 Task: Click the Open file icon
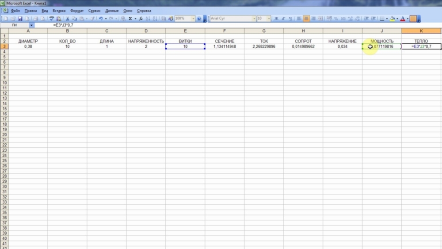click(13, 18)
